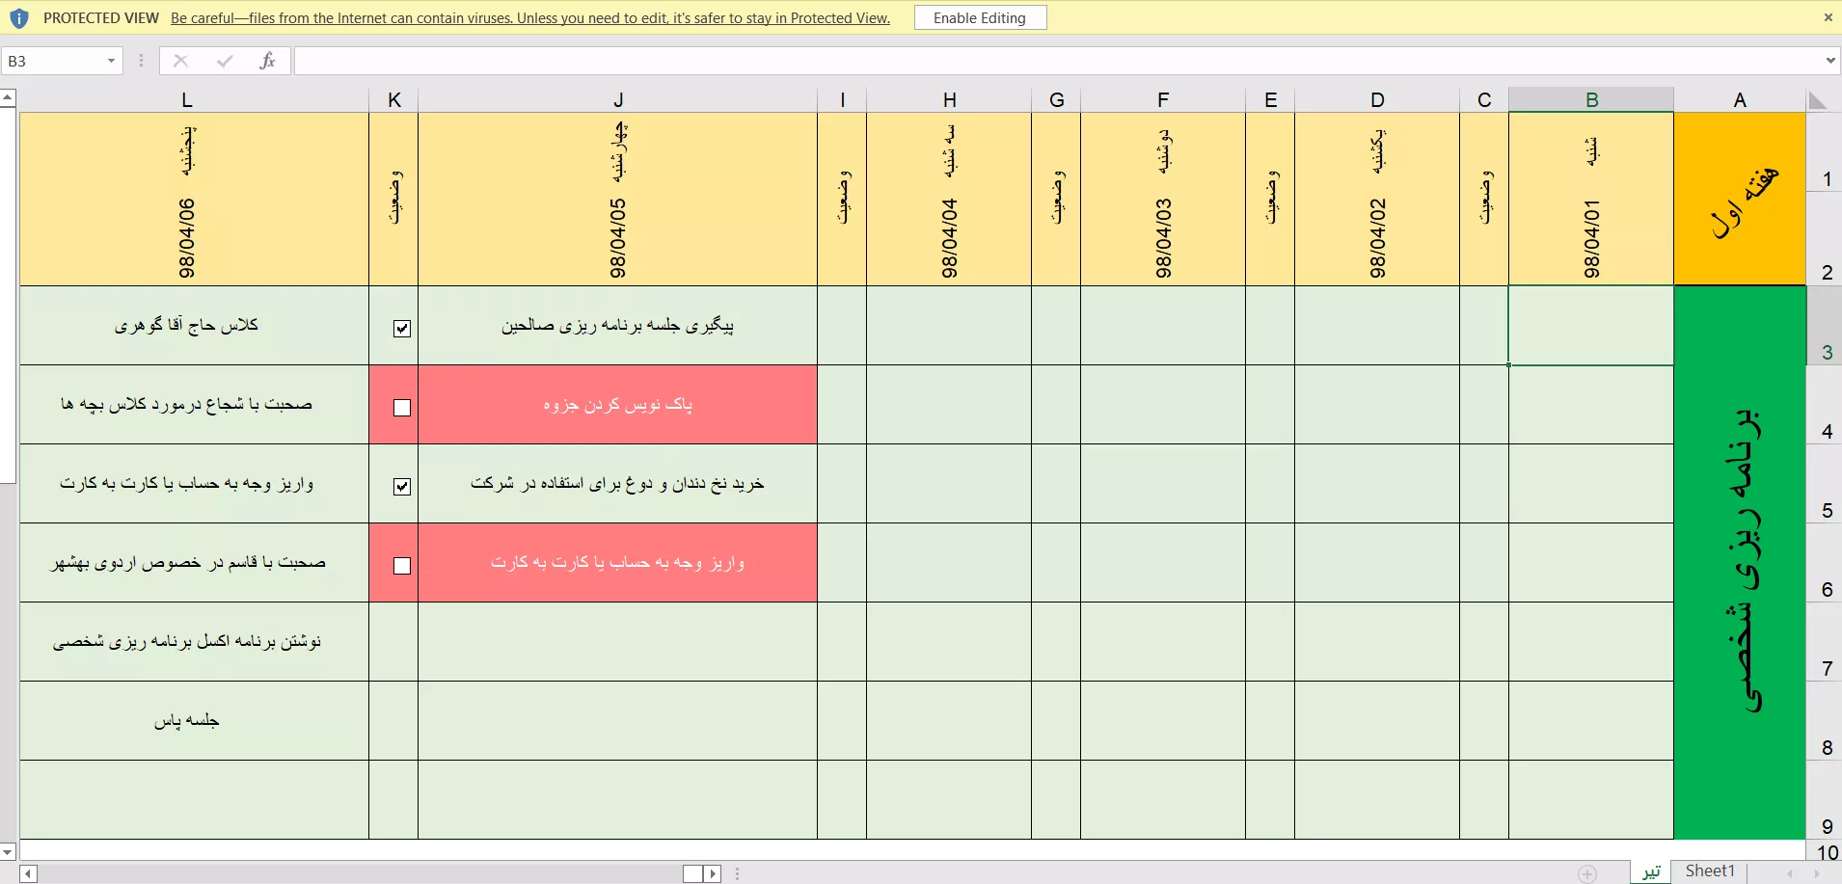Select the تیر sheet tab
Image resolution: width=1842 pixels, height=884 pixels.
click(1651, 871)
